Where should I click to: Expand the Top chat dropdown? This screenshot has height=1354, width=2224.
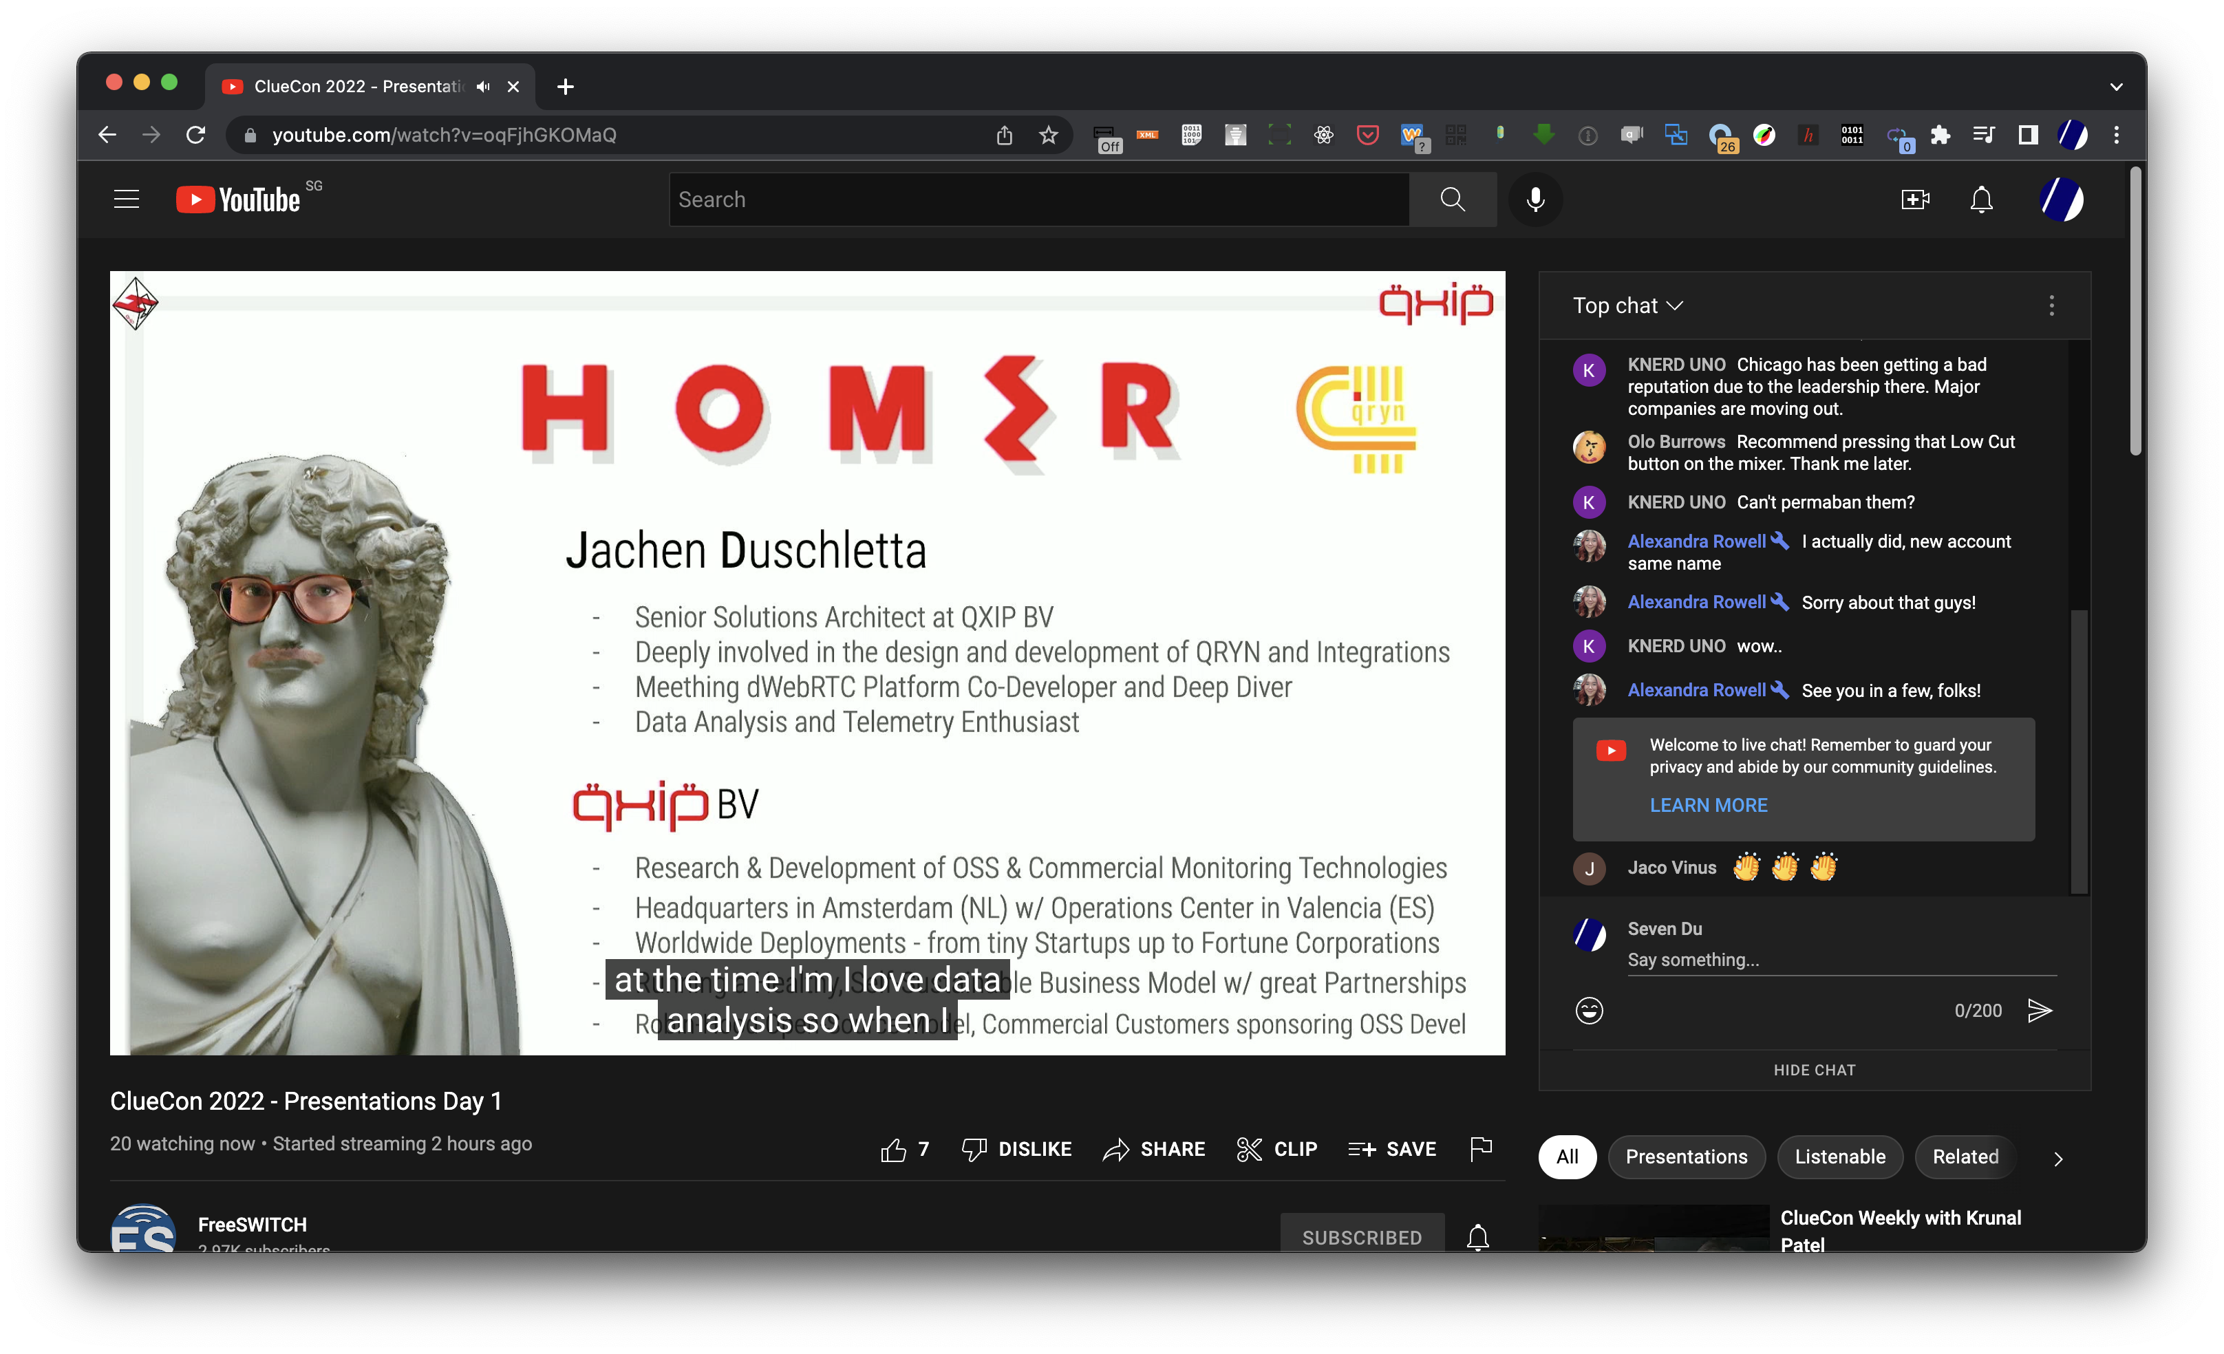1627,305
